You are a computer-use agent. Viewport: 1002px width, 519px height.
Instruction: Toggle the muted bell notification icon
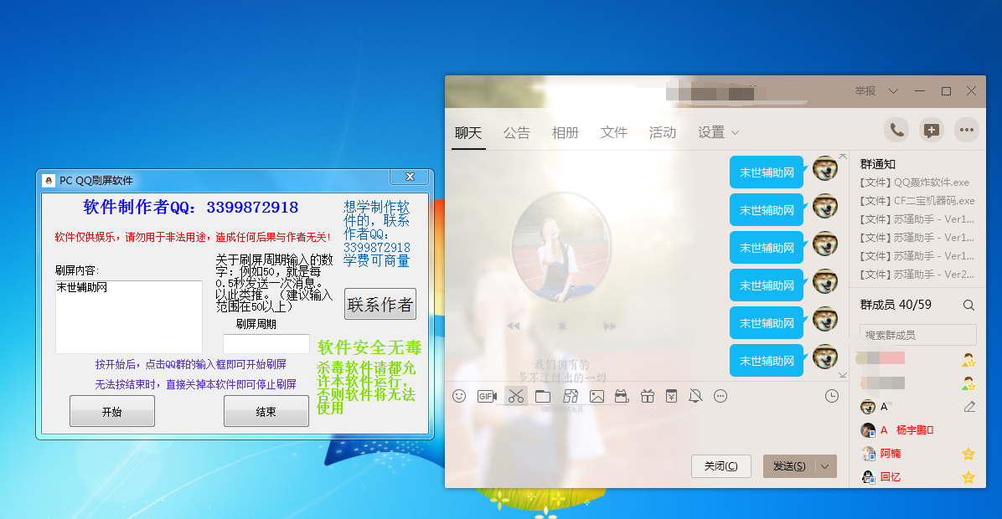point(696,397)
